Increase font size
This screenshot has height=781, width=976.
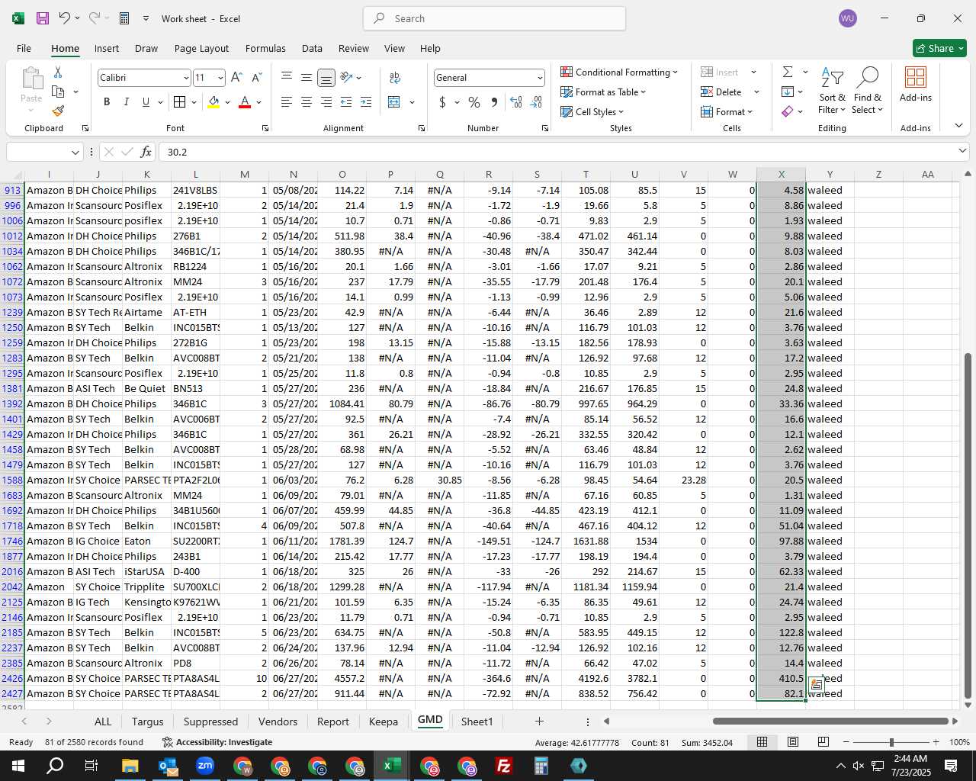click(x=236, y=78)
